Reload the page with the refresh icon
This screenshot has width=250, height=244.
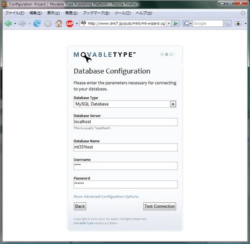point(37,24)
